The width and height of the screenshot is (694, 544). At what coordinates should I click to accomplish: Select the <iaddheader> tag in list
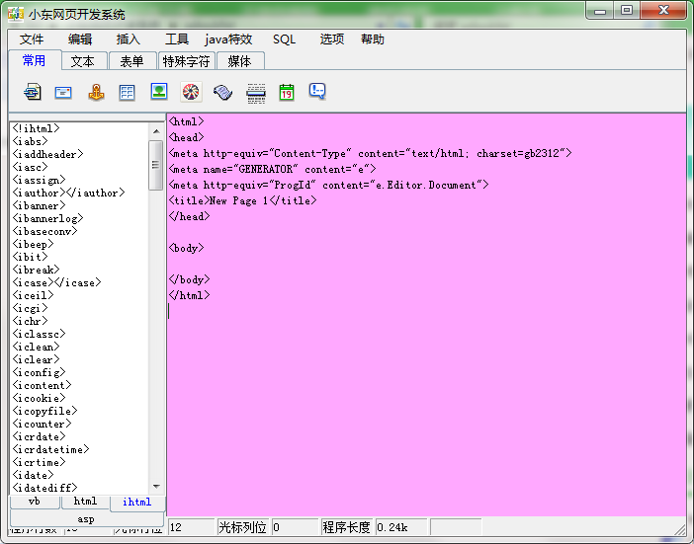47,154
